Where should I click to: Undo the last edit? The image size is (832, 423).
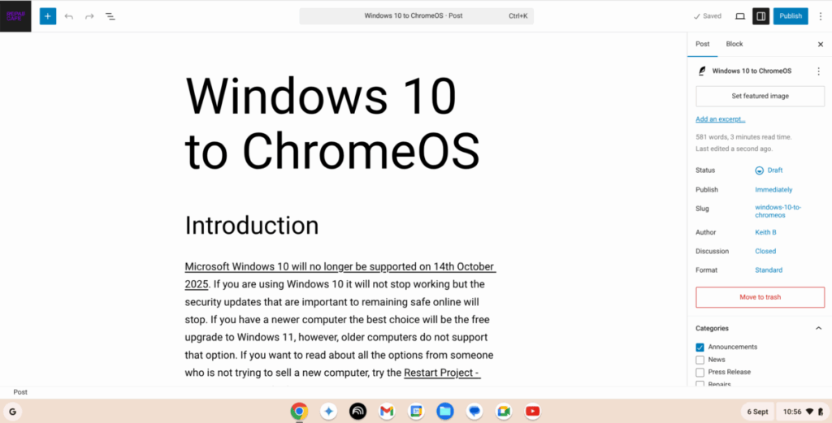(x=68, y=16)
